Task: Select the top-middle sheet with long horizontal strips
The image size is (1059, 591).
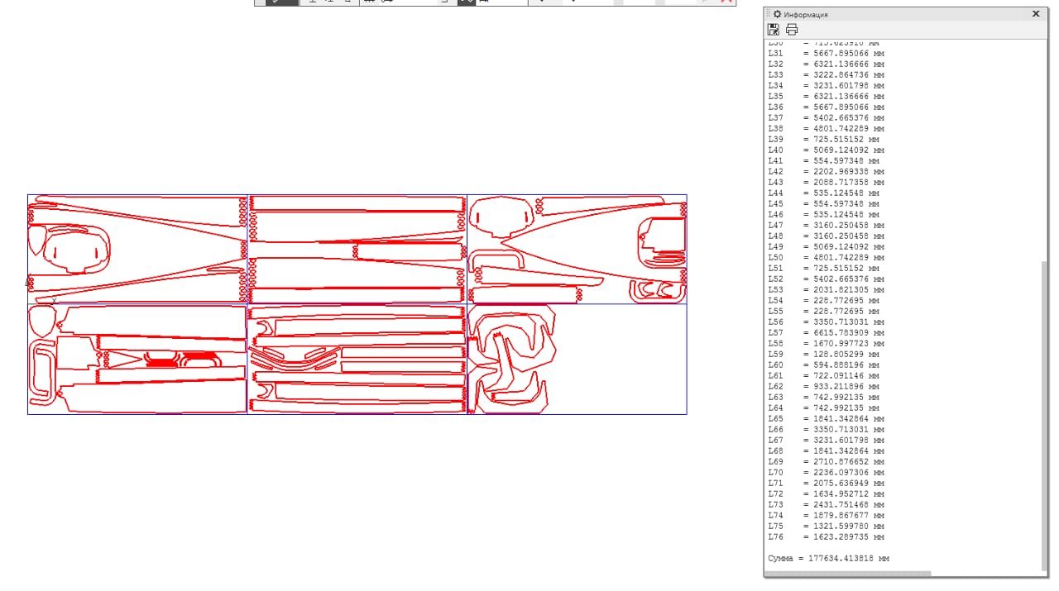Action: tap(357, 249)
